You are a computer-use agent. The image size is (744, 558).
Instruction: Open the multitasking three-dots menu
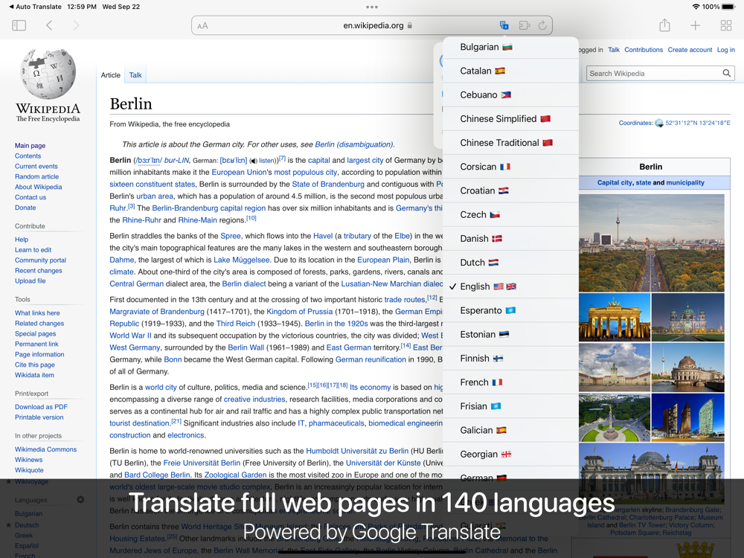(372, 7)
